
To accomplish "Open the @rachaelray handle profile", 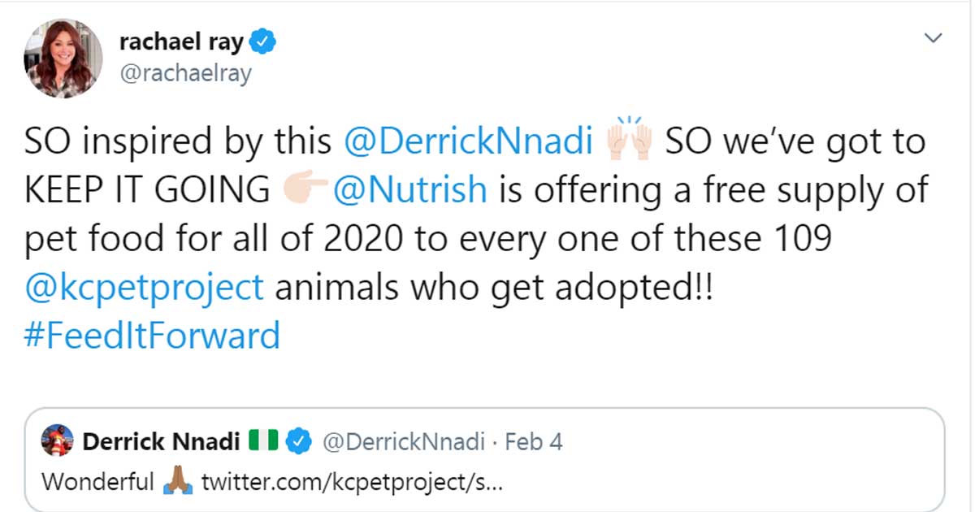I will point(185,73).
